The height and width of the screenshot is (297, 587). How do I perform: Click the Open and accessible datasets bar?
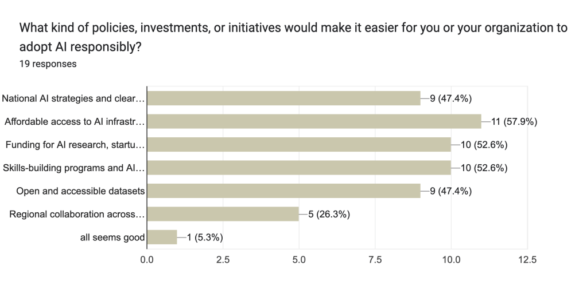pos(283,191)
